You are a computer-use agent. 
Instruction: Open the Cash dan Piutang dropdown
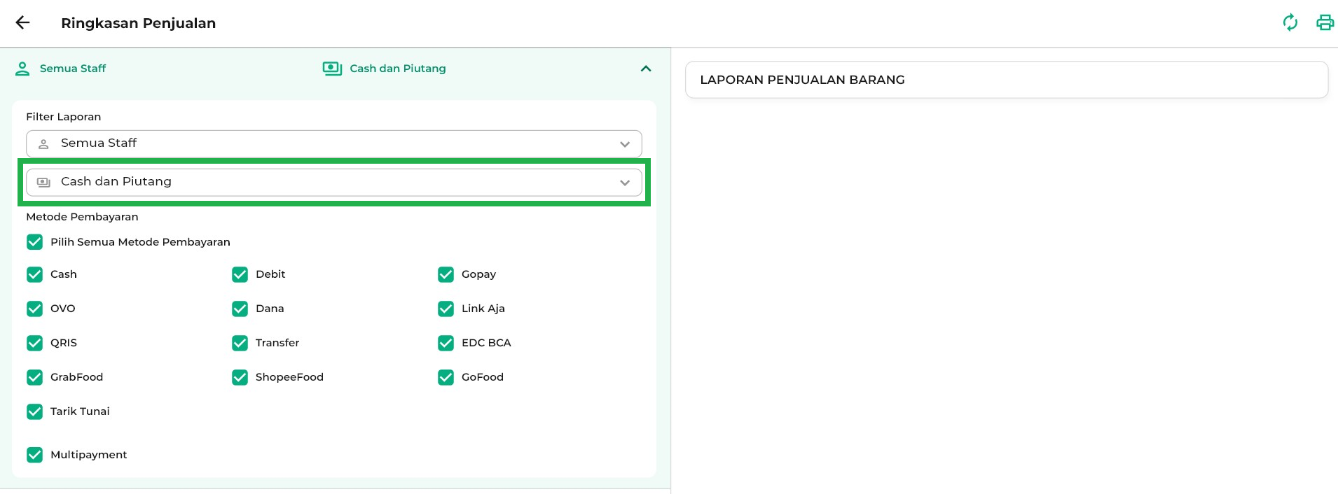click(333, 182)
